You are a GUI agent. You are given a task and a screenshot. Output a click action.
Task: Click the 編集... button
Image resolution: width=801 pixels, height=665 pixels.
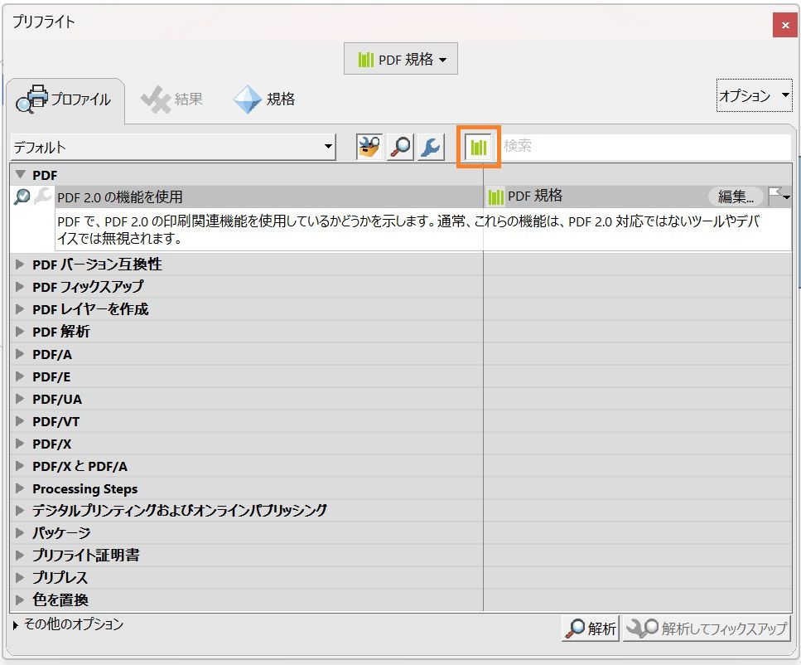pyautogui.click(x=736, y=197)
